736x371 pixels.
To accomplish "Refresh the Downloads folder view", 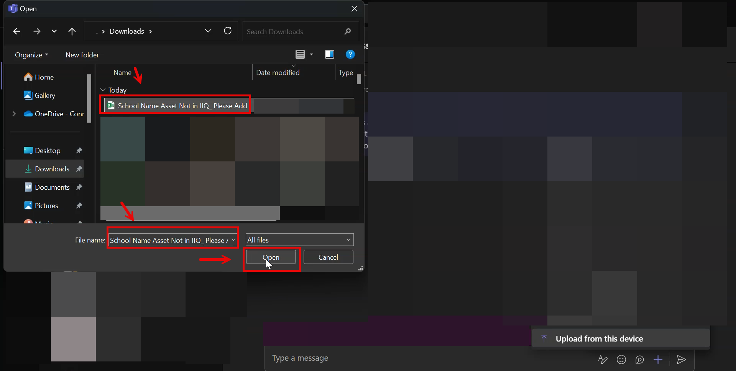I will pyautogui.click(x=228, y=31).
